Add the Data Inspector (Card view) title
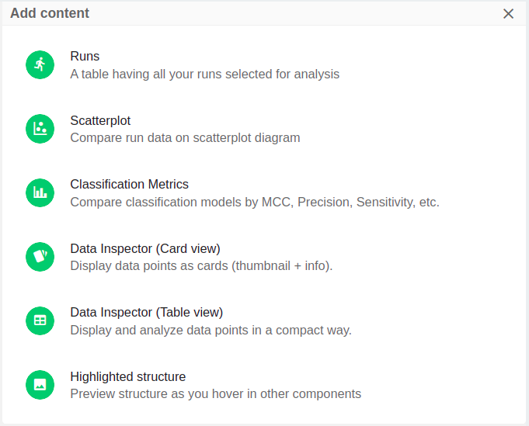This screenshot has width=529, height=426. pyautogui.click(x=145, y=248)
